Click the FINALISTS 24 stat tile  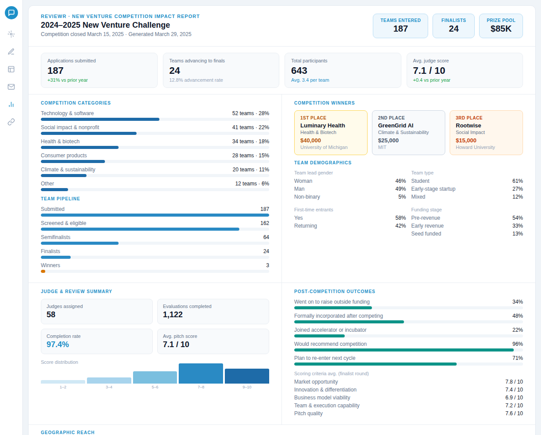pos(454,26)
